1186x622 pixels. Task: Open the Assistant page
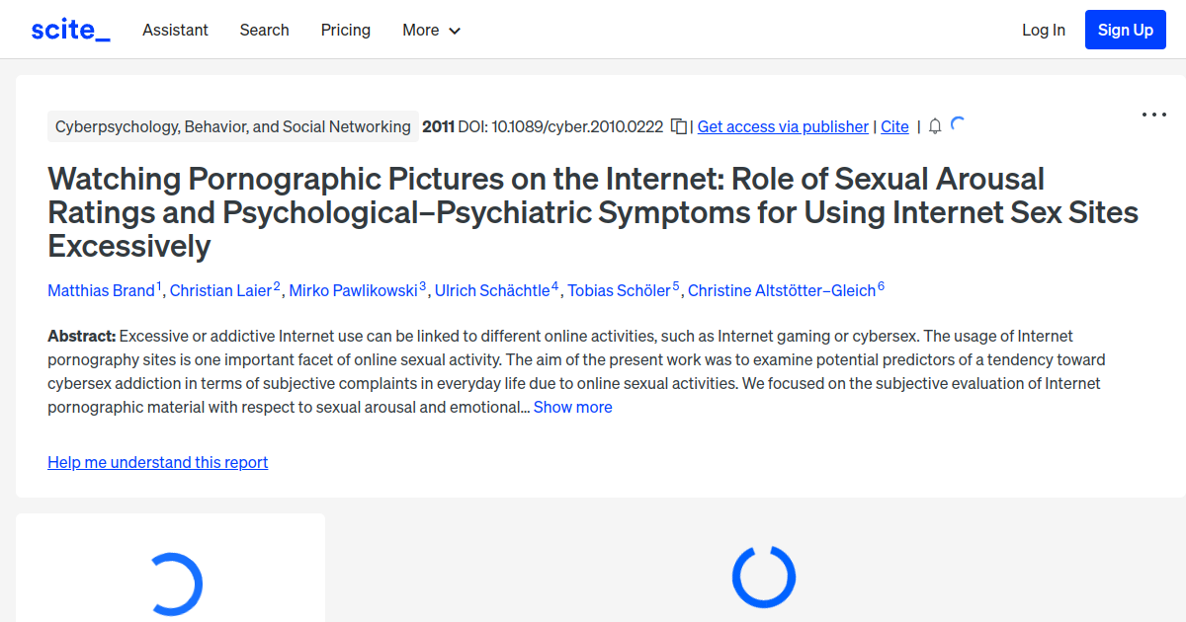point(175,31)
